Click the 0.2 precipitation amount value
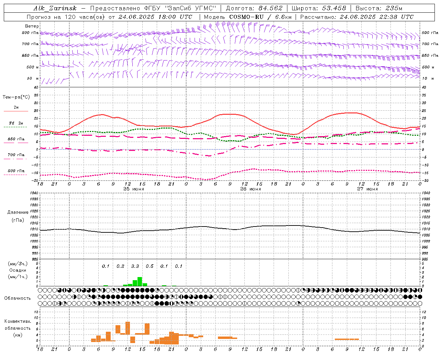The height and width of the screenshot is (352, 440). [x=120, y=266]
